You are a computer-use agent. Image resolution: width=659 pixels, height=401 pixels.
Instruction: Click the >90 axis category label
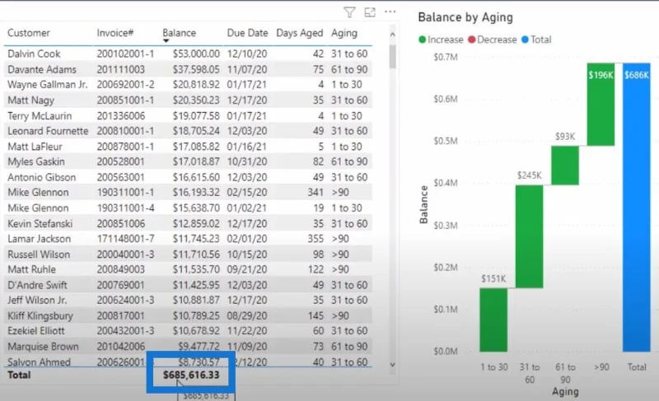[601, 367]
